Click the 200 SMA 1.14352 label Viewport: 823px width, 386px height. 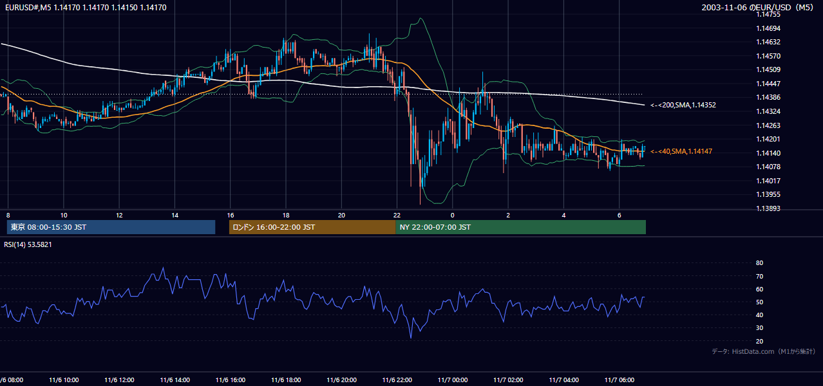point(683,105)
